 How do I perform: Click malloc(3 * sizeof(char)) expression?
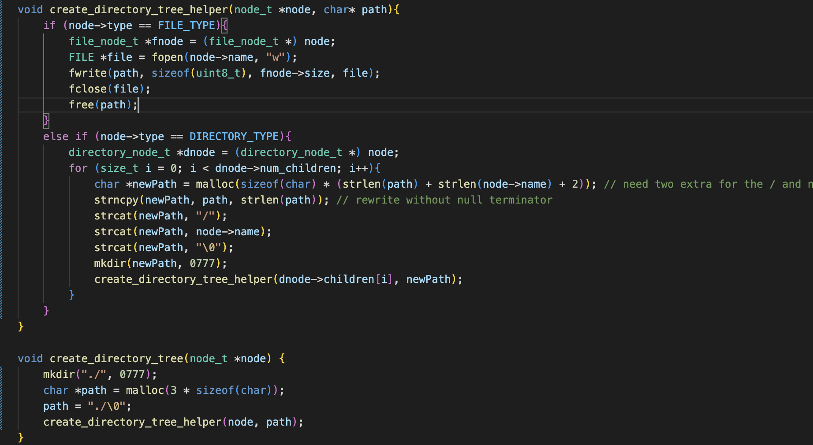(202, 390)
